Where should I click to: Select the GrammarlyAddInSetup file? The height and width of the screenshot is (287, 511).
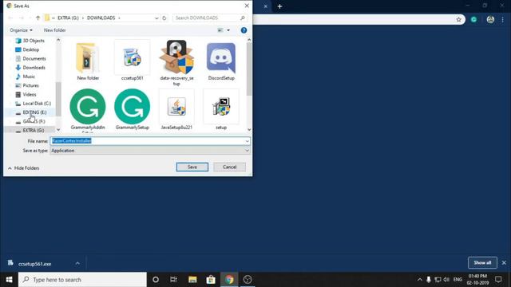coord(88,110)
